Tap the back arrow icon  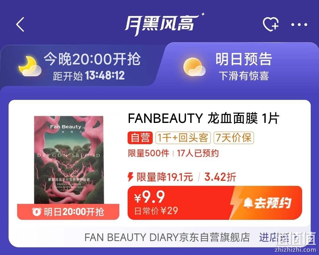[x=20, y=24]
